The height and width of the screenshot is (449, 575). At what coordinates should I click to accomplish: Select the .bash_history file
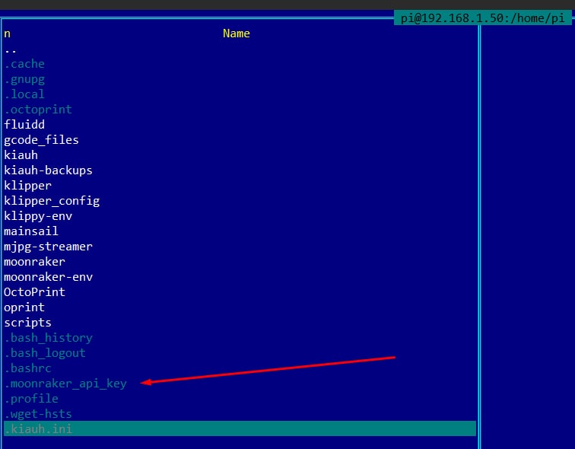(49, 338)
